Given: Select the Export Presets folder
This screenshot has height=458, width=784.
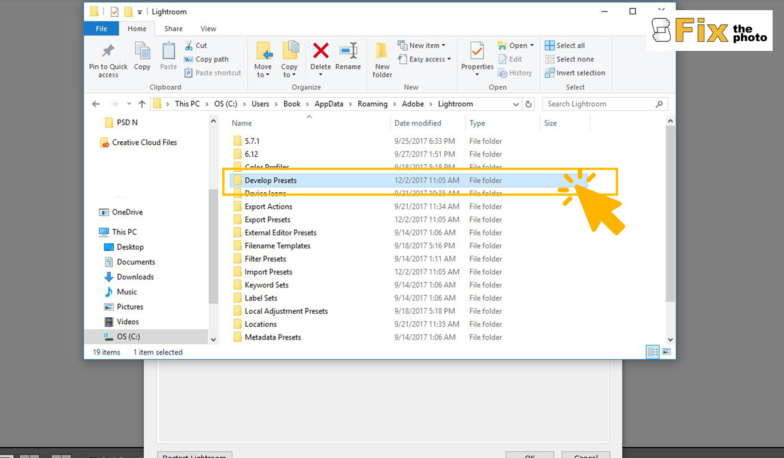Looking at the screenshot, I should tap(268, 220).
